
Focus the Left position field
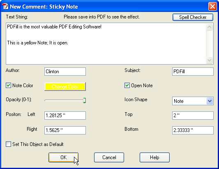pos(65,116)
